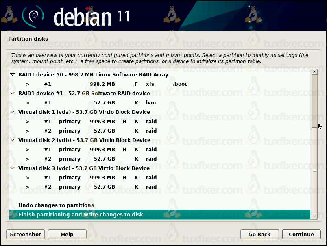Click the scrollbar up arrow of partition list
Image resolution: width=327 pixels, height=246 pixels.
click(314, 72)
